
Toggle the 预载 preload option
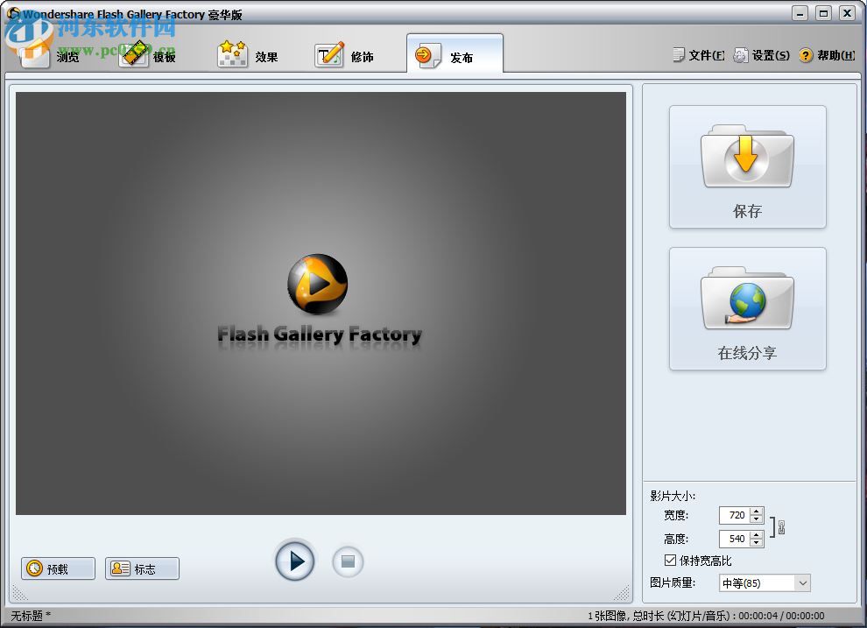57,568
